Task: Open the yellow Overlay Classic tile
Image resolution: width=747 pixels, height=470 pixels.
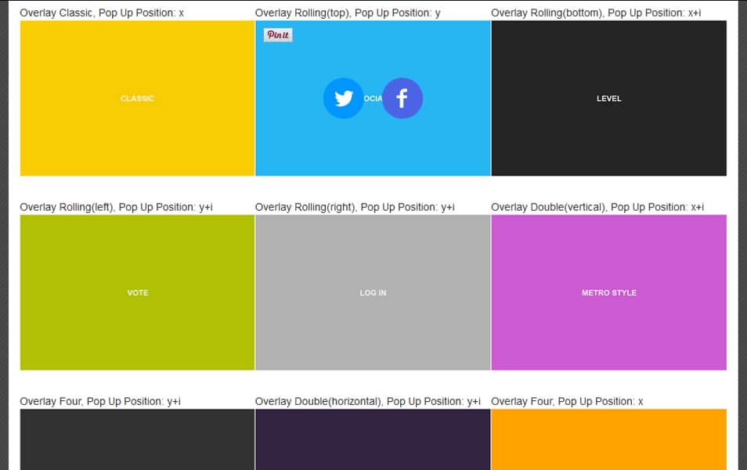Action: coord(137,141)
